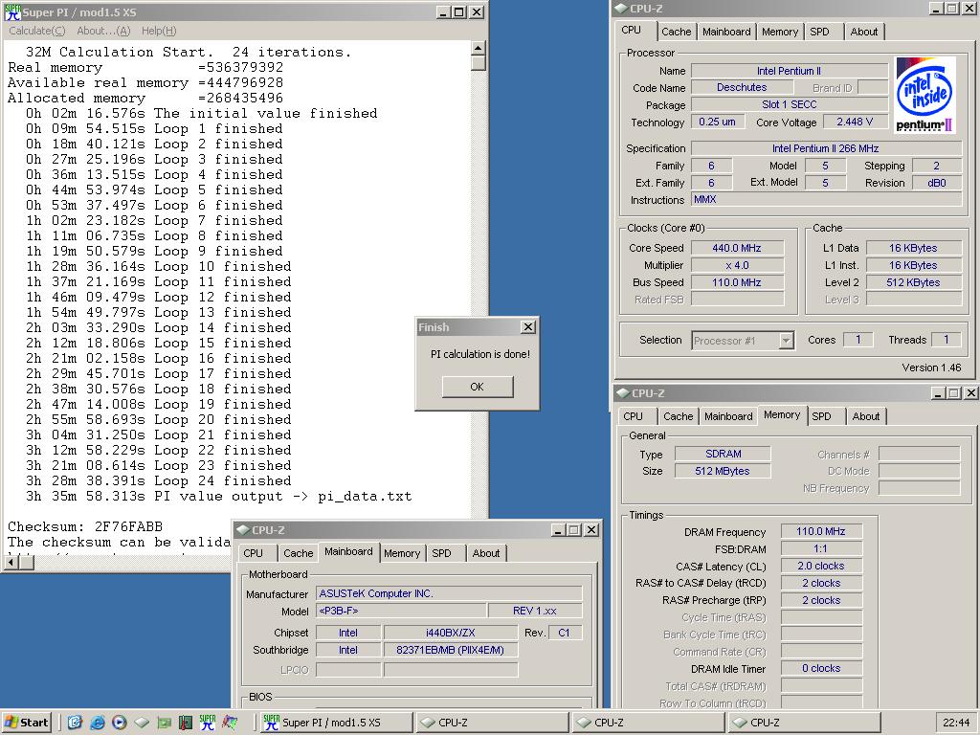
Task: Click the CAS# Latency value '2.0 clocks'
Action: 821,567
